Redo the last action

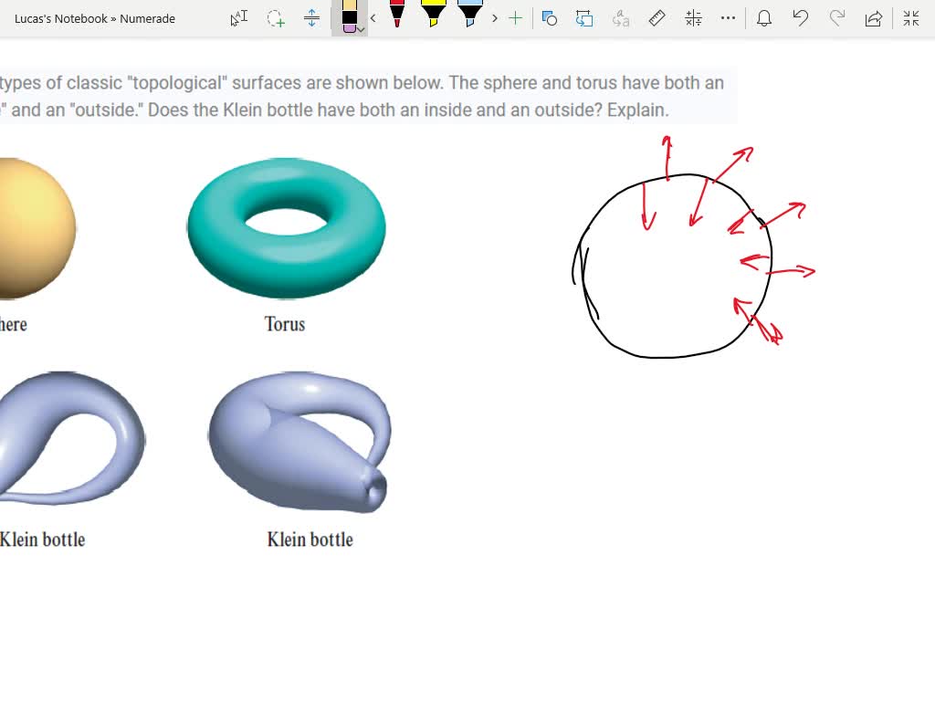coord(836,18)
